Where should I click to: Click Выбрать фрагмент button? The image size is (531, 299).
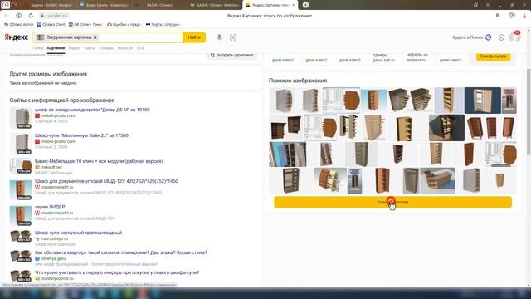(232, 55)
